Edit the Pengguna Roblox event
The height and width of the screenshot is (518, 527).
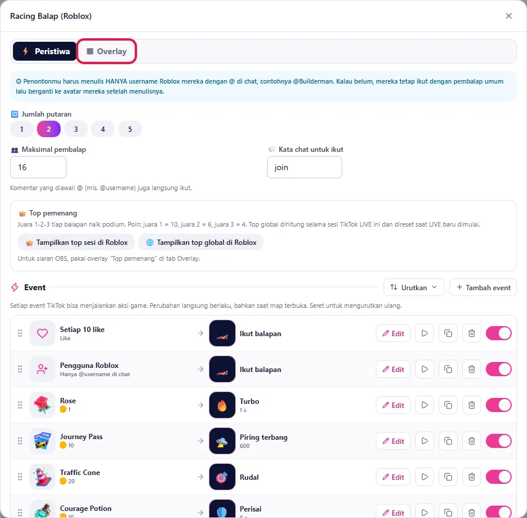(393, 369)
